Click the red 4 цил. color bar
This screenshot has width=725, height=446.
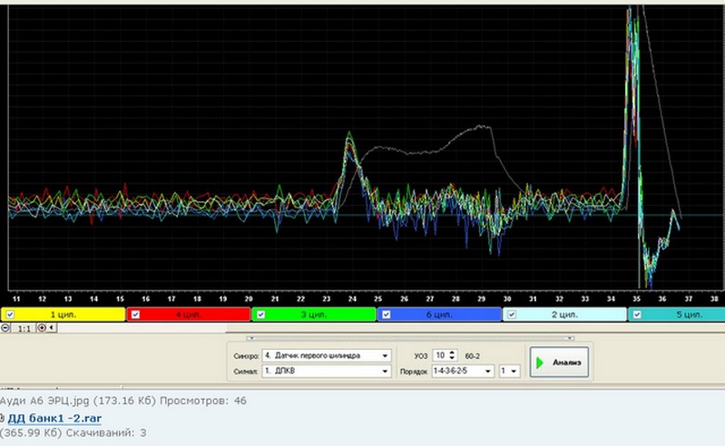[x=189, y=315]
